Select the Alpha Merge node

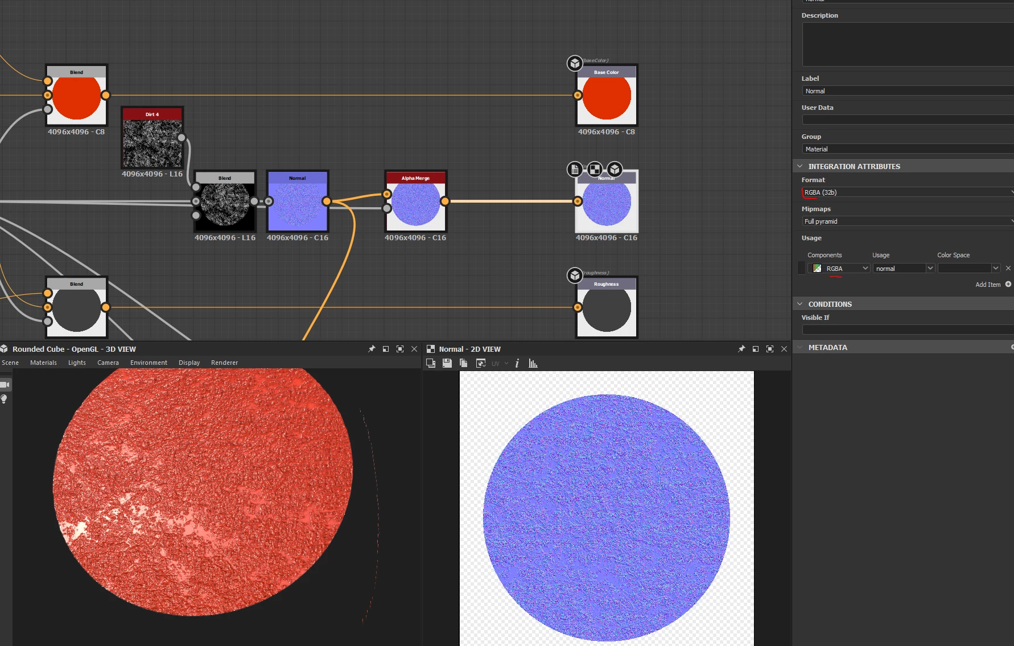tap(415, 201)
